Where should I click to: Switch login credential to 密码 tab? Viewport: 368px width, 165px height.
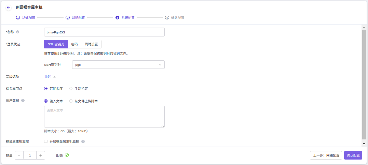[x=74, y=44]
